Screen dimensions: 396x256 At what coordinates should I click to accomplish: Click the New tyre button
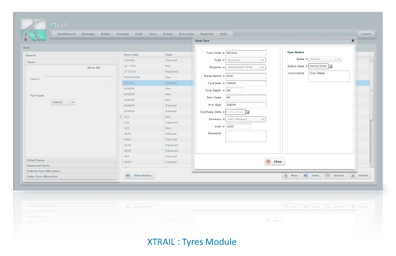point(291,176)
